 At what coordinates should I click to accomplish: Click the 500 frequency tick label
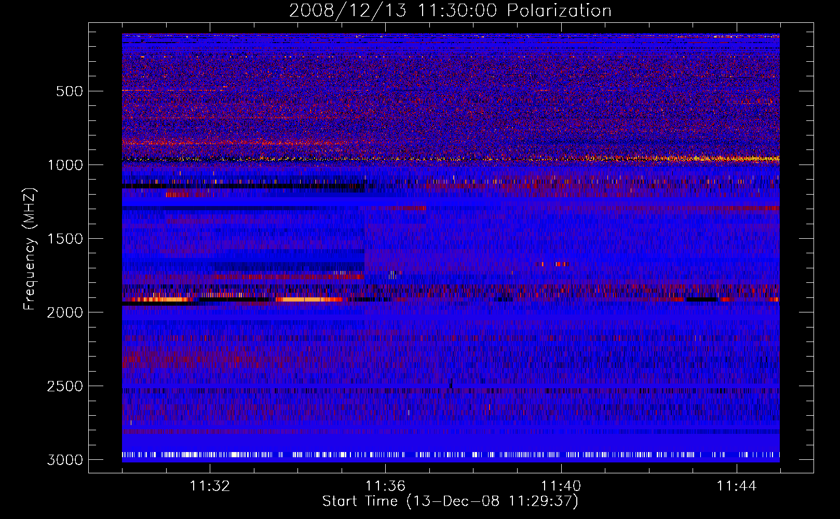(70, 91)
